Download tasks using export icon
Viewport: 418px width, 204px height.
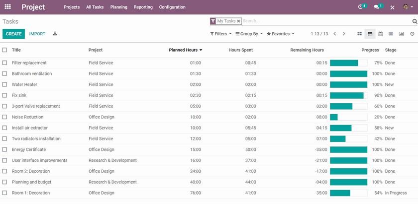point(55,34)
